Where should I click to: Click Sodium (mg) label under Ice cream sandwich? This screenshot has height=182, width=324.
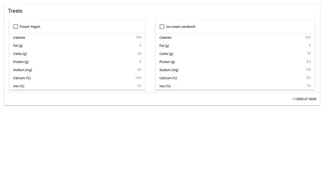tap(168, 70)
